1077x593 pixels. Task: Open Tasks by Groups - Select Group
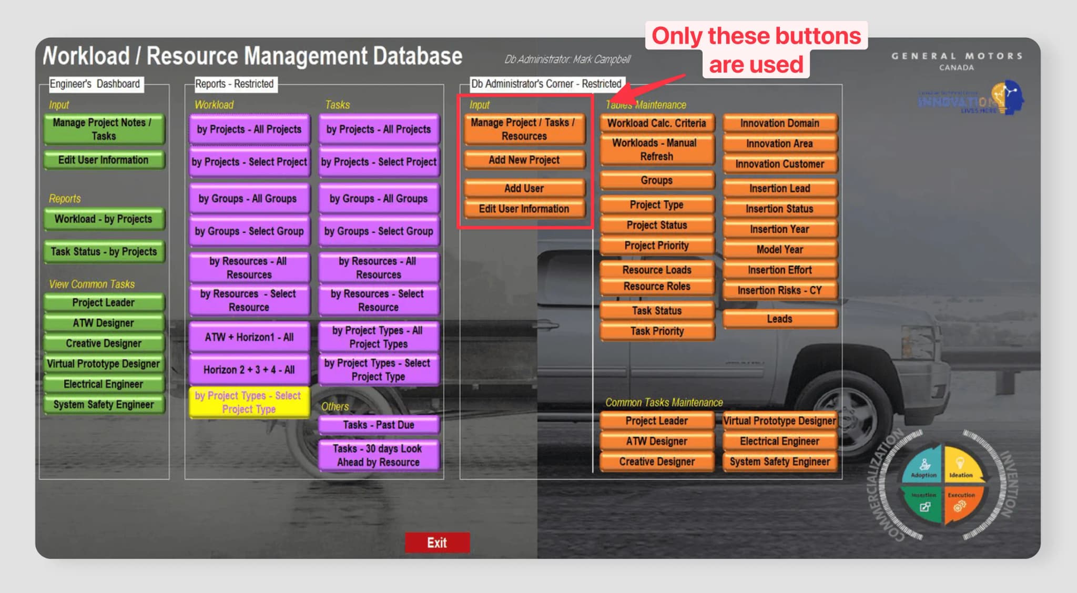pyautogui.click(x=379, y=231)
